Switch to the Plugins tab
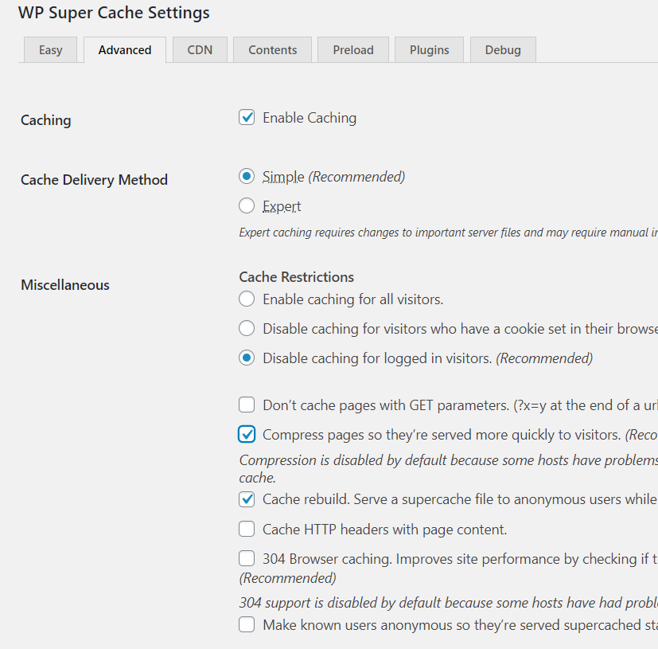This screenshot has width=658, height=649. pos(430,50)
